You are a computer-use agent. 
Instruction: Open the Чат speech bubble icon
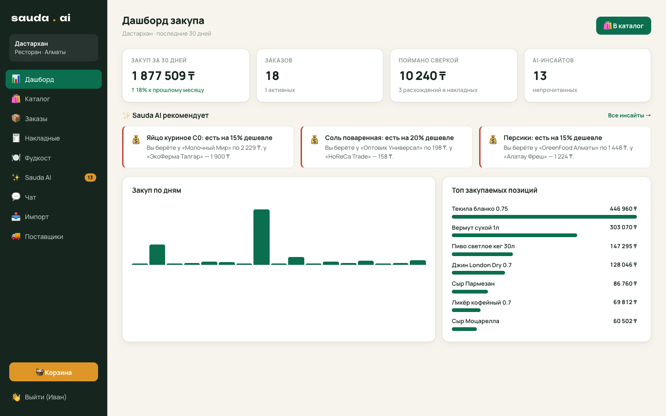click(16, 197)
